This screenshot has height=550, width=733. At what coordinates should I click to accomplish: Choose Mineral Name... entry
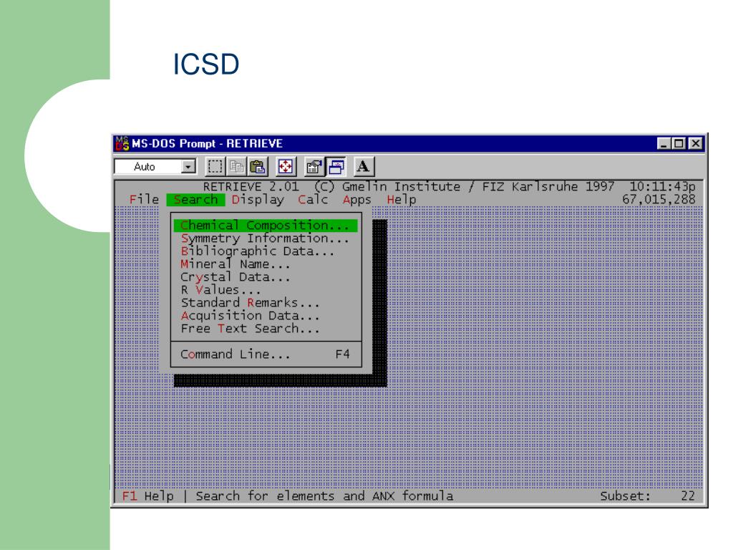[x=266, y=264]
